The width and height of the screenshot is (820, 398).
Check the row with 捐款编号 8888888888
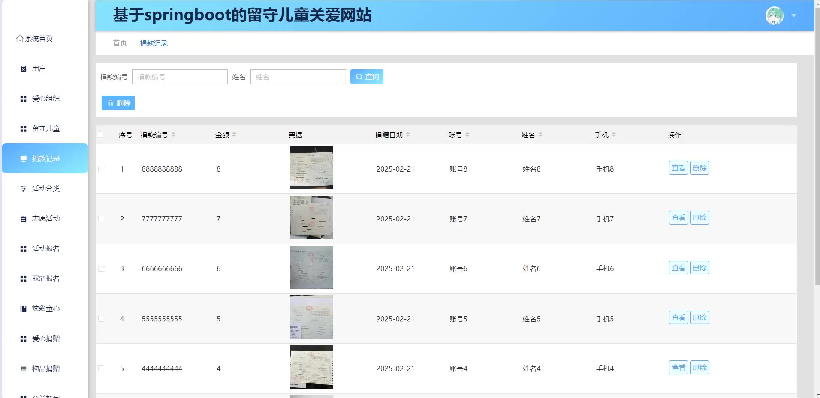point(101,169)
